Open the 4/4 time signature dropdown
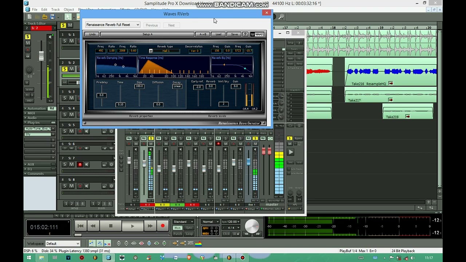 coord(231,228)
